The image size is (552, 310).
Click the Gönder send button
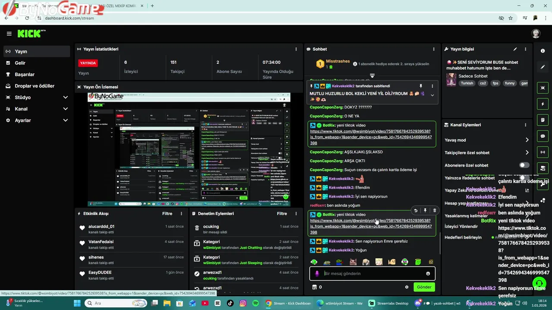(424, 287)
